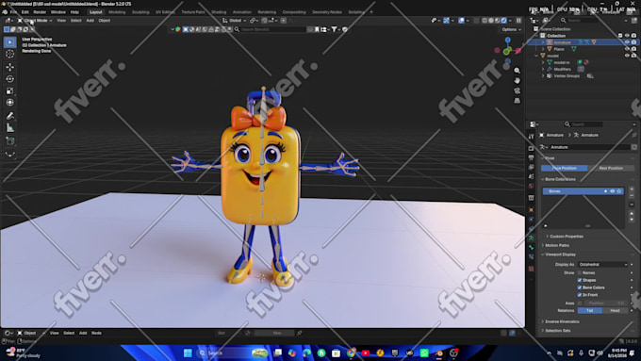
Task: Open the File menu
Action: coord(13,12)
